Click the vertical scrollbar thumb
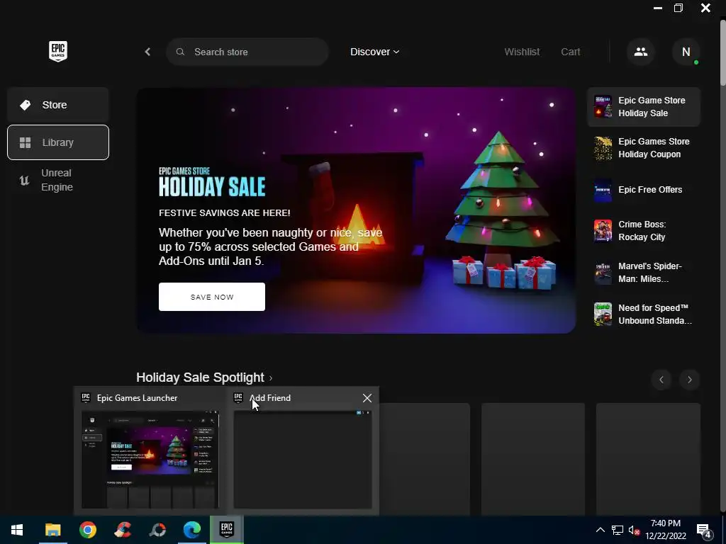 722,52
